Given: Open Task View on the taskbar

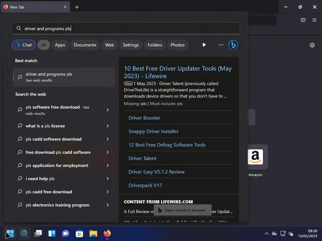Looking at the screenshot, I should click(x=38, y=233).
